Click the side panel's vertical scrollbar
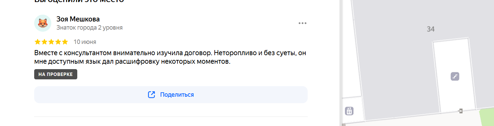The image size is (494, 126). click(340, 63)
